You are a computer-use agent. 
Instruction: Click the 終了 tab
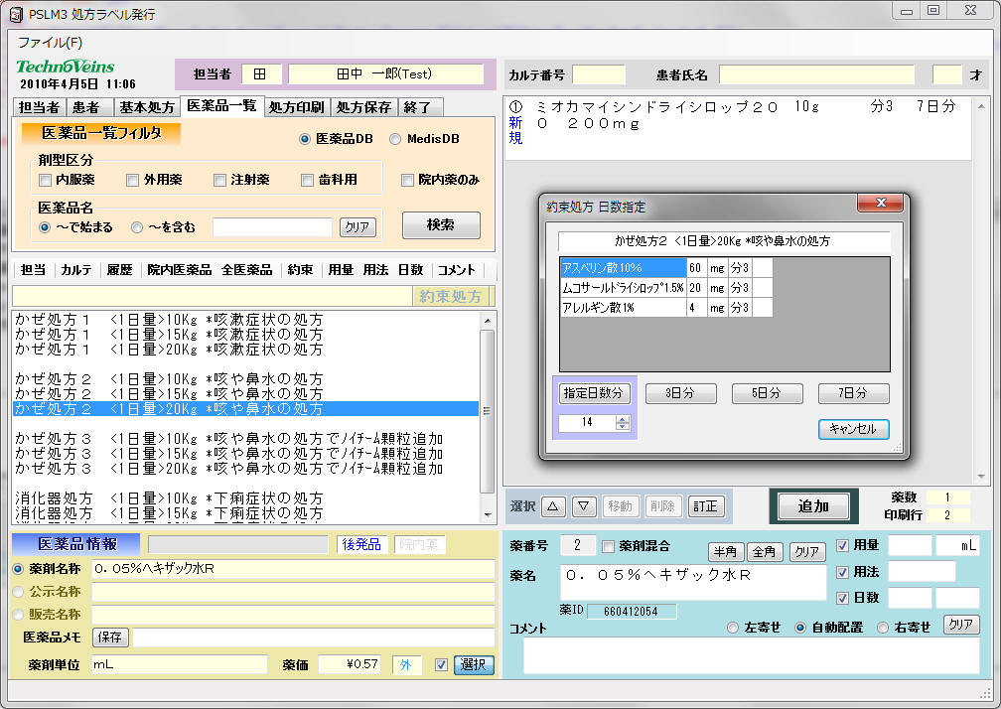(419, 107)
